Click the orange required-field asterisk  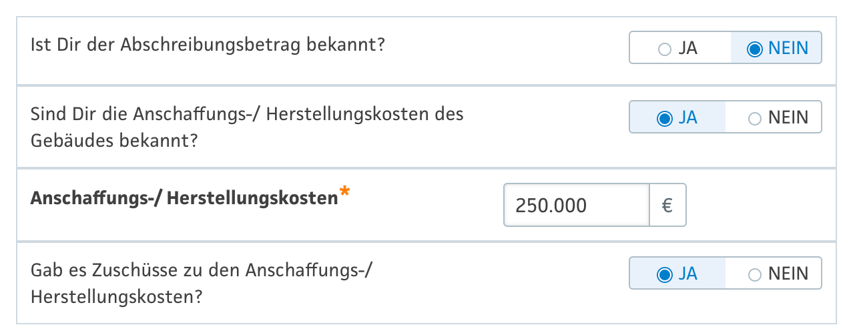(345, 193)
